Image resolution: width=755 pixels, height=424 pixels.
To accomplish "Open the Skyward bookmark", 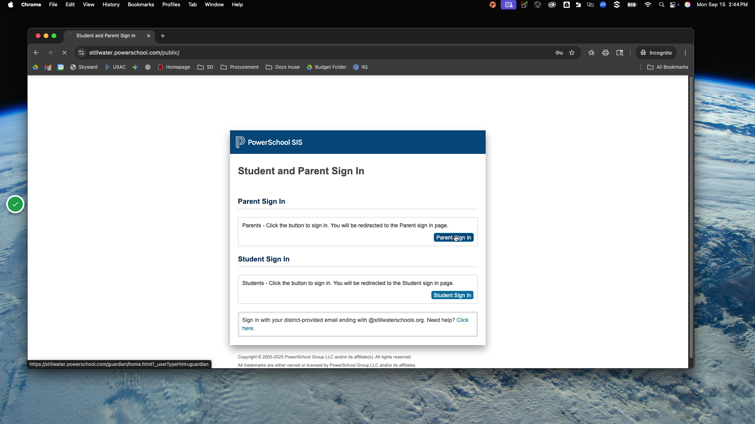I will [x=84, y=67].
